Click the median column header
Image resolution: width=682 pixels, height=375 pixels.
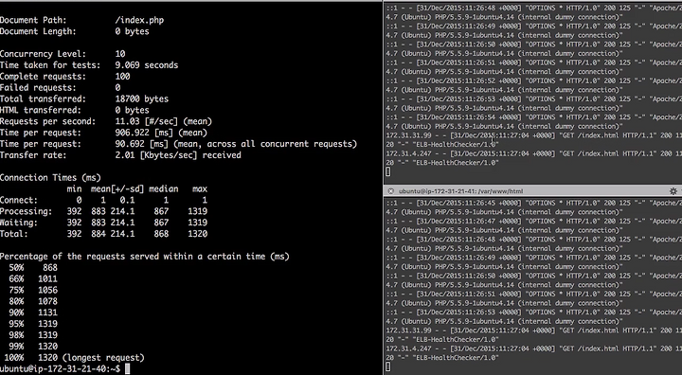tap(164, 188)
